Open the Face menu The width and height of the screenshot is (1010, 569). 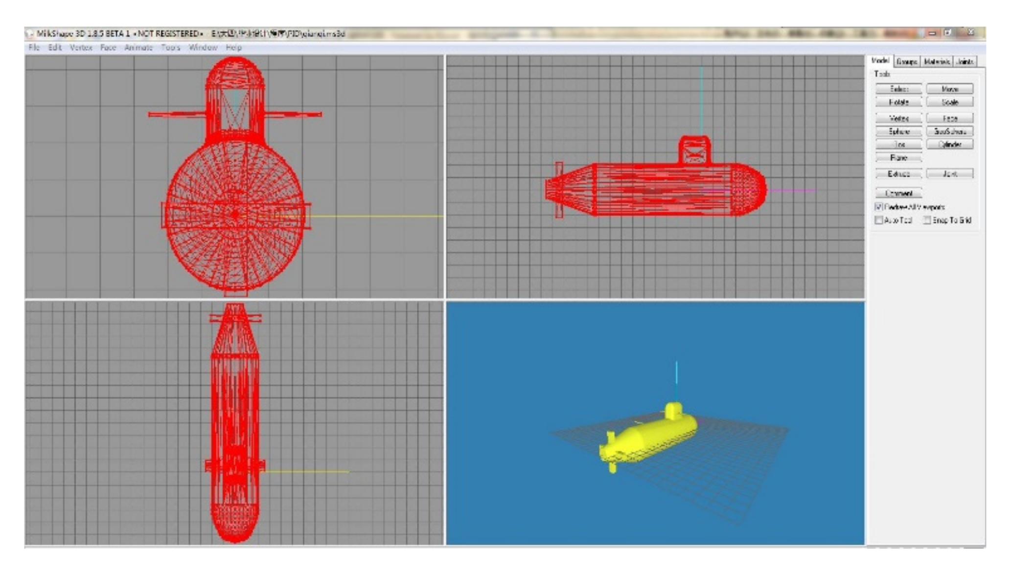coord(109,48)
